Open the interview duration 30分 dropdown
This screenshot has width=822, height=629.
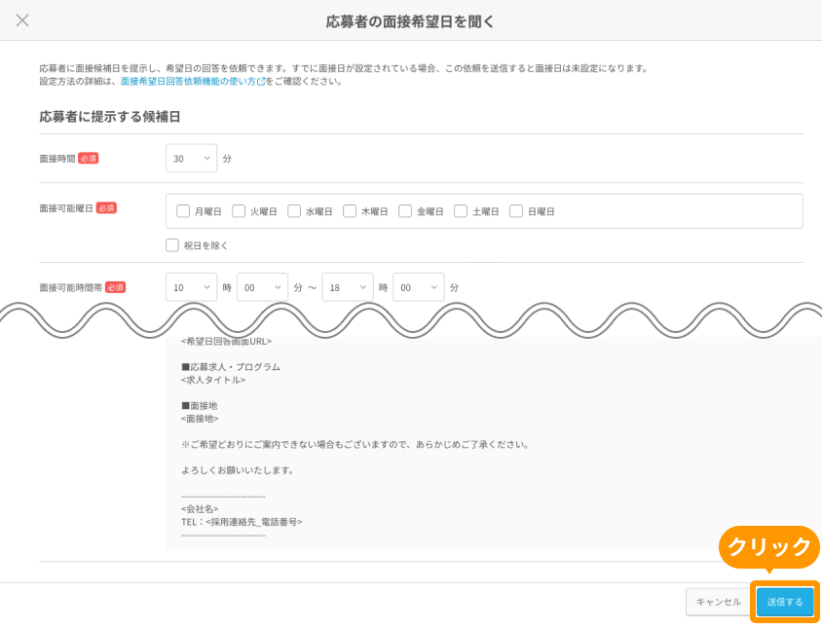click(191, 159)
